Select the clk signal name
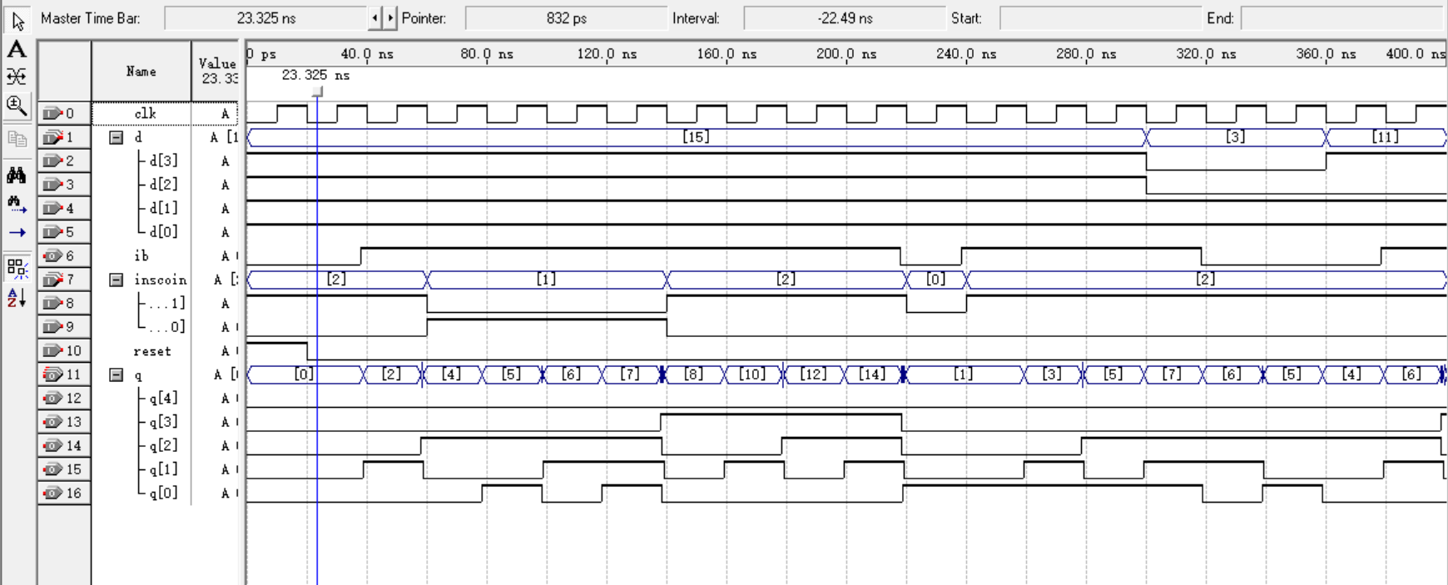Viewport: 1448px width, 585px height. coord(145,113)
